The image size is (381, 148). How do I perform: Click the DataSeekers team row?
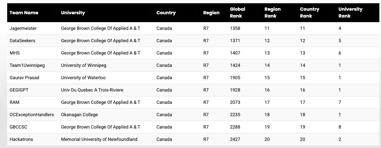(193, 41)
